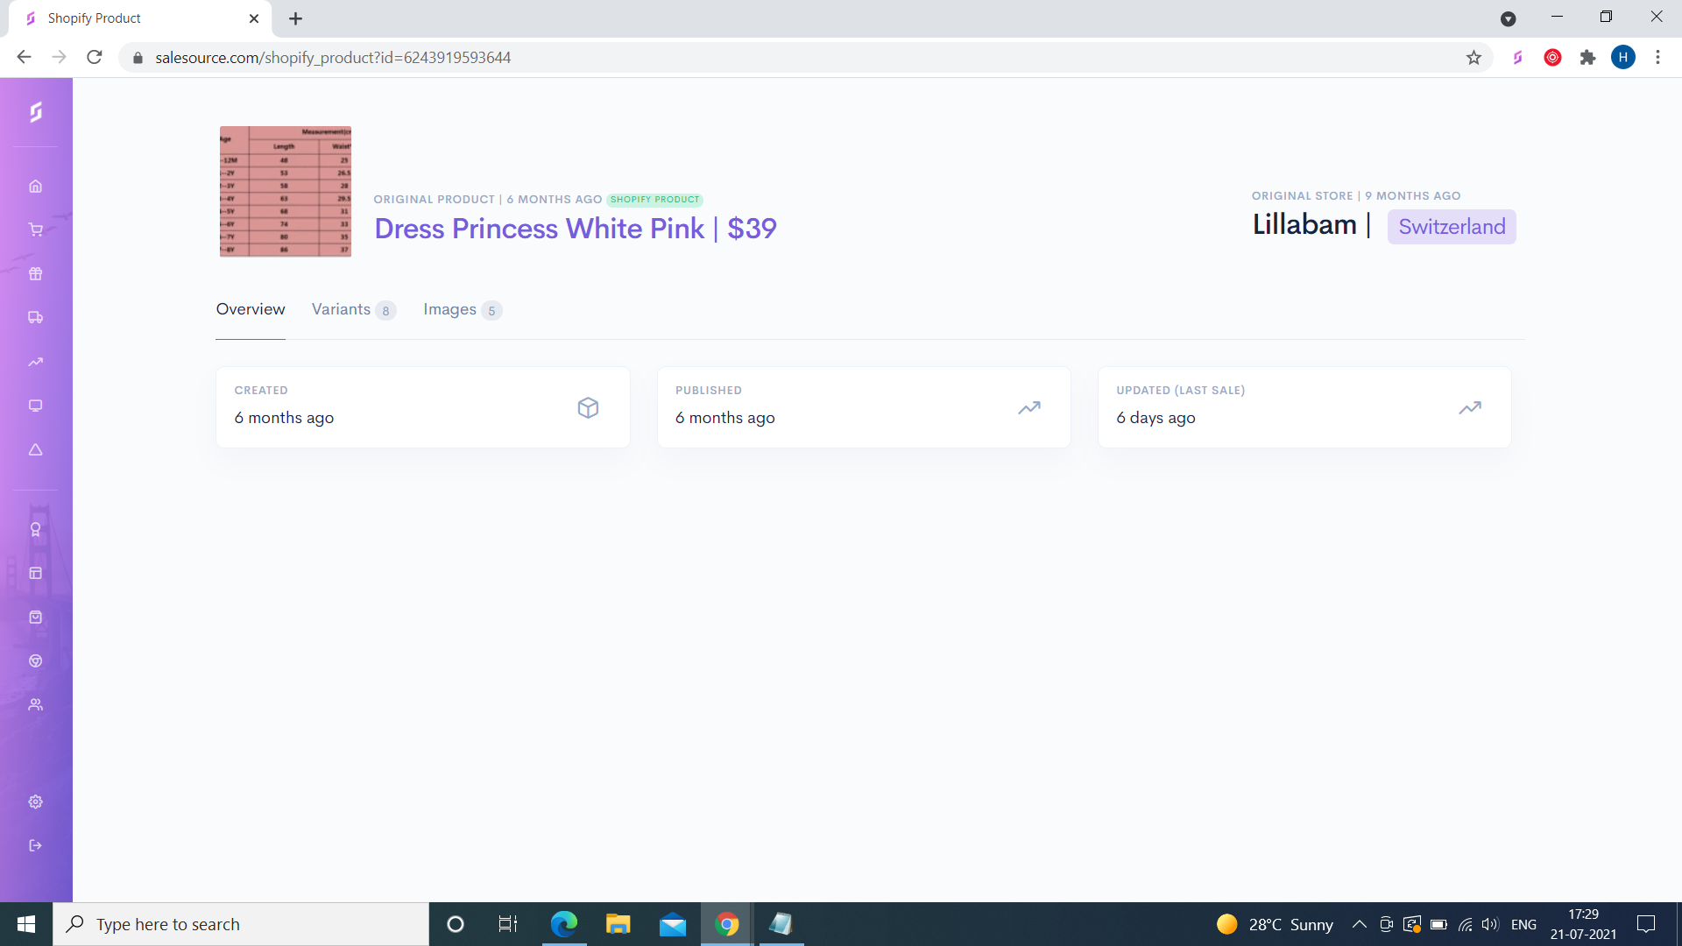Open the settings gear in sidebar
Viewport: 1682px width, 946px height.
click(x=35, y=801)
